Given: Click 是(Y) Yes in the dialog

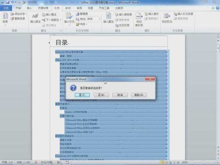Looking at the screenshot, I should (x=82, y=95).
